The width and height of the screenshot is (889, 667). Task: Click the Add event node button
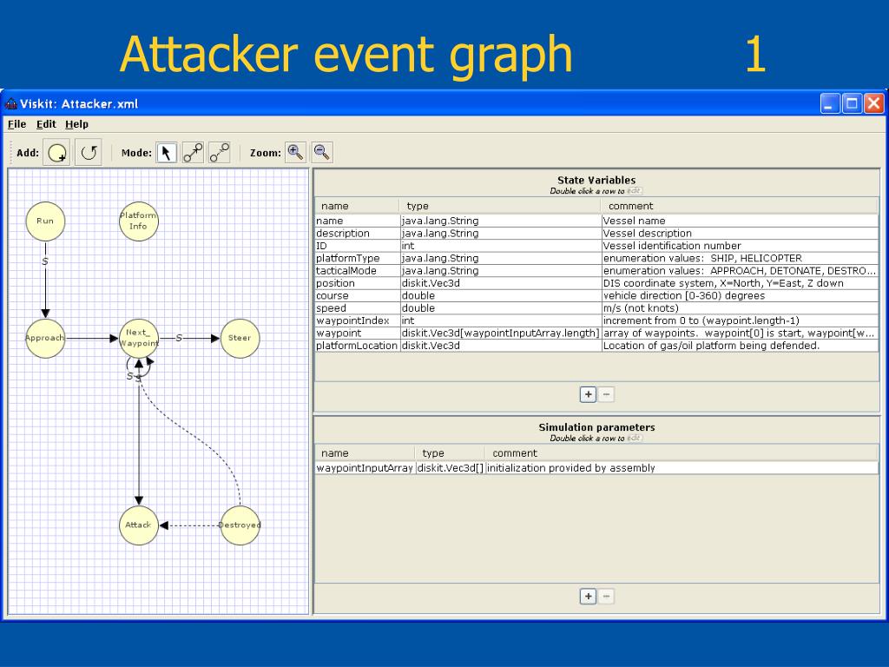57,153
